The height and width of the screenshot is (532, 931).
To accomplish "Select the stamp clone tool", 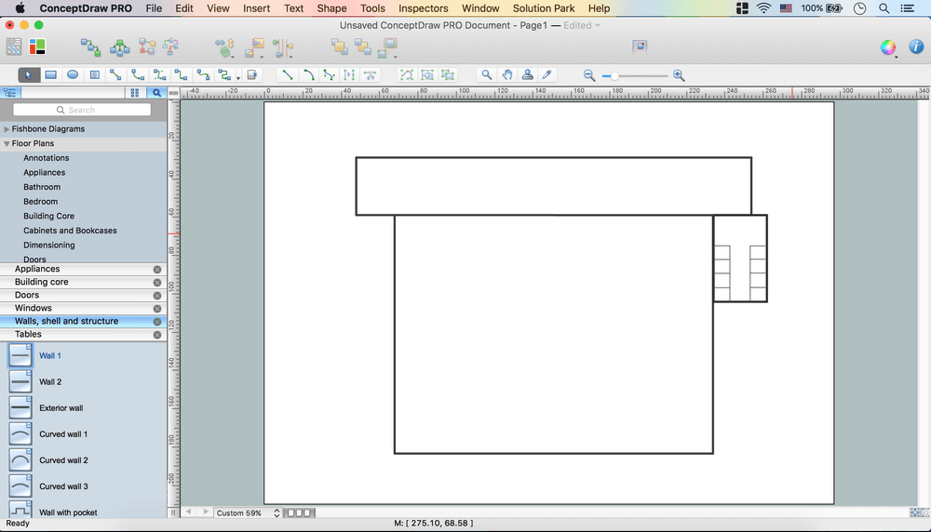I will pos(528,75).
